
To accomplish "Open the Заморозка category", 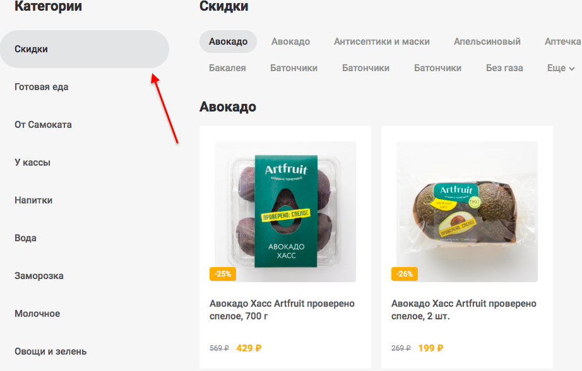I will point(39,276).
